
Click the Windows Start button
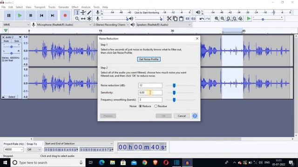pos(5,163)
